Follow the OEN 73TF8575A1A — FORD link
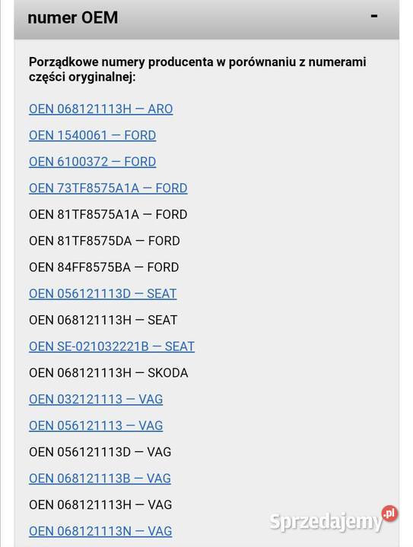The image size is (413, 547). click(x=108, y=188)
